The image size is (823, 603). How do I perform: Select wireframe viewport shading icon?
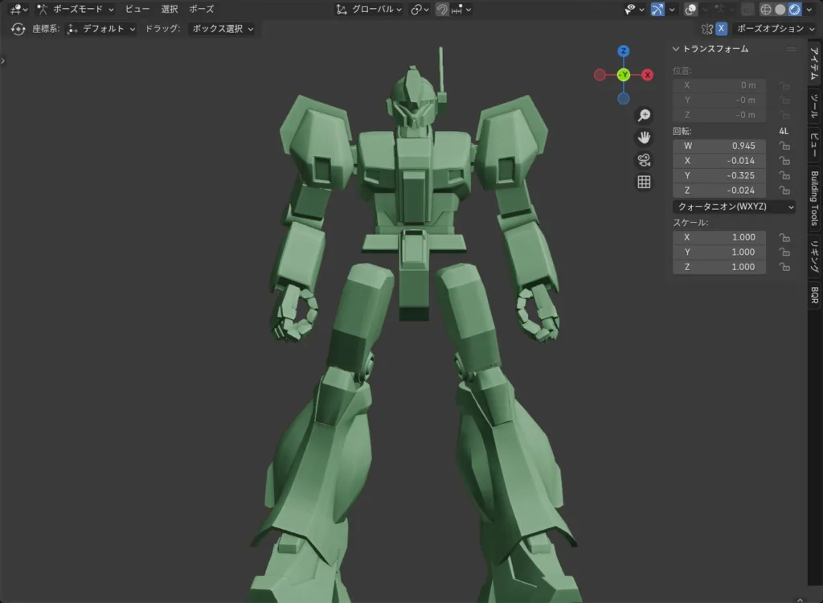pyautogui.click(x=765, y=10)
